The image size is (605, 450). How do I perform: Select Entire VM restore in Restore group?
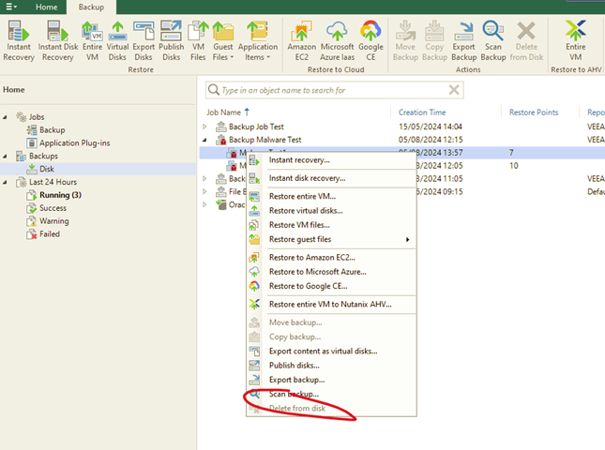pyautogui.click(x=92, y=40)
